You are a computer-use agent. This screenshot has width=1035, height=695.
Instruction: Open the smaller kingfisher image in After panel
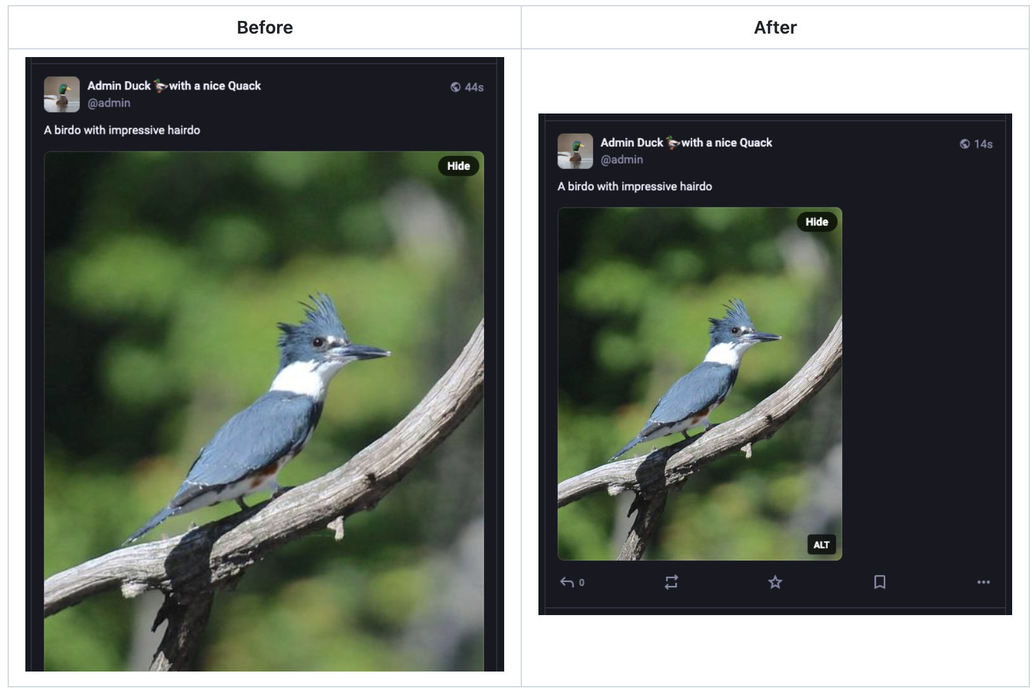click(x=700, y=384)
